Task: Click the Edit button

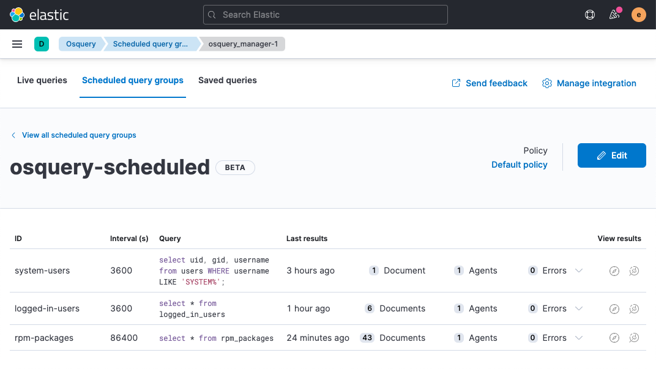Action: point(612,155)
